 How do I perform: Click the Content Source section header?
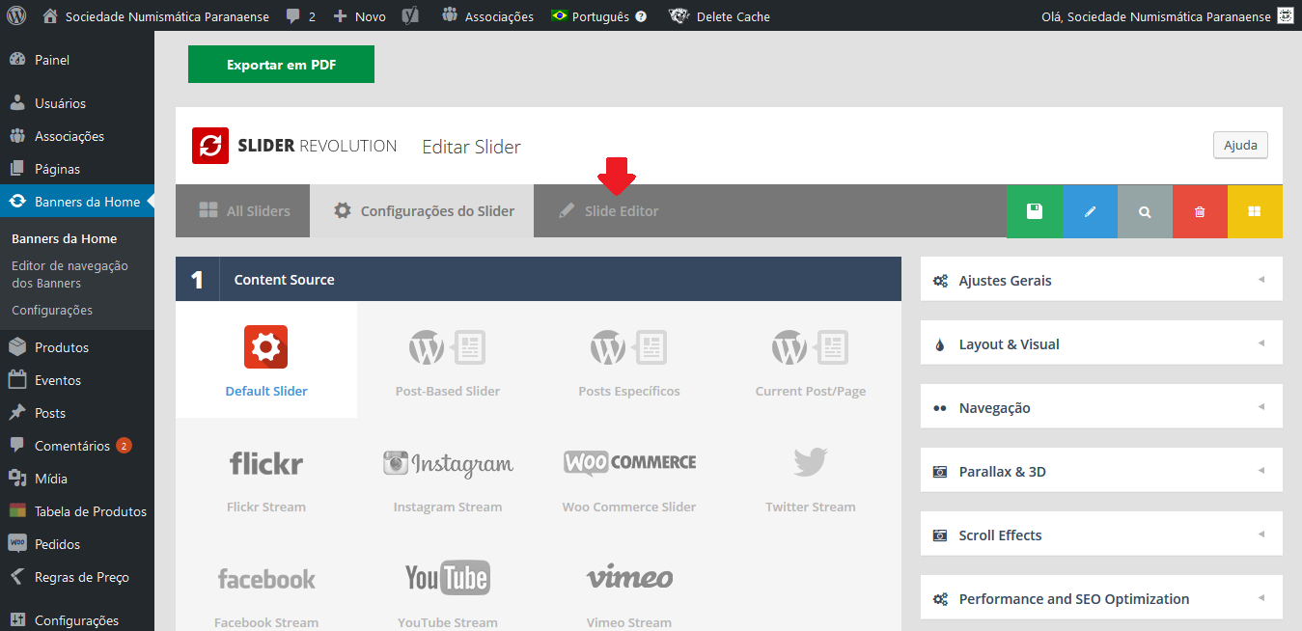[x=539, y=280]
